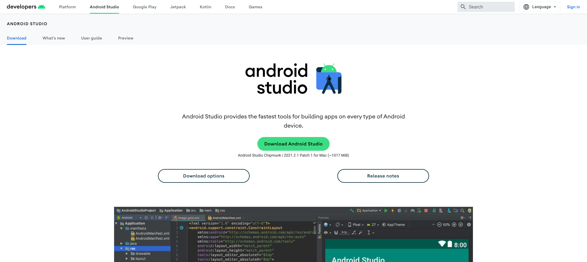Open the eye view options menu

click(x=327, y=233)
